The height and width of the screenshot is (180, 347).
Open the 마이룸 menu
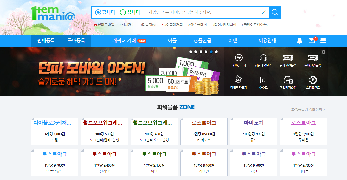point(170,41)
